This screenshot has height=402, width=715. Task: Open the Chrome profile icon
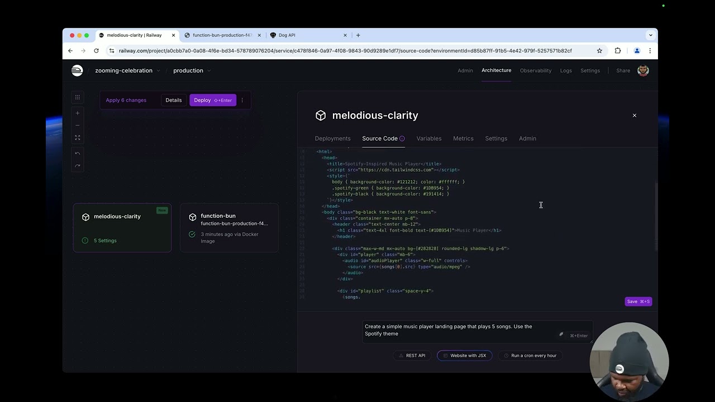[x=637, y=51]
